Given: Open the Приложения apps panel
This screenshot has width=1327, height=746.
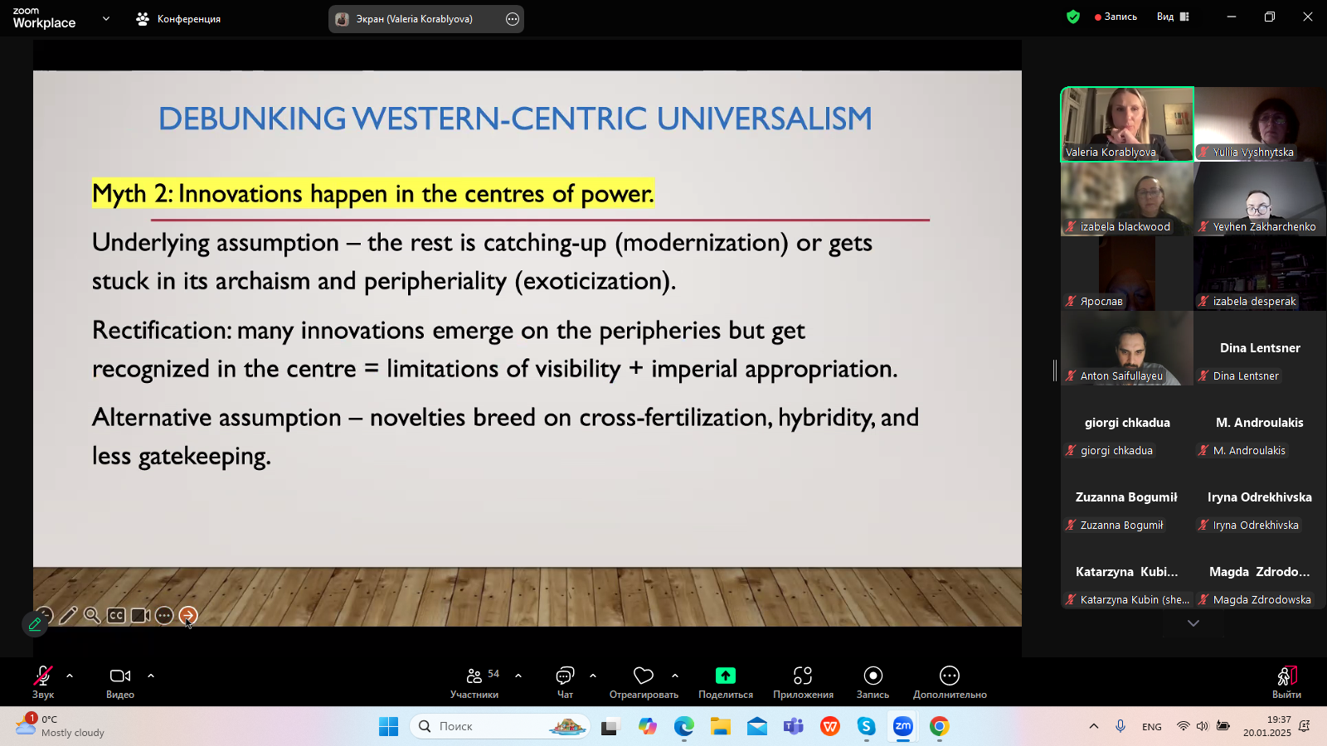Looking at the screenshot, I should click(803, 681).
